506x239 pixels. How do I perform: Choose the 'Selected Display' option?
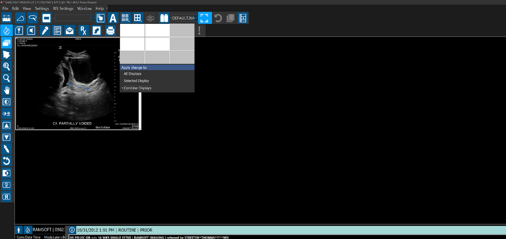click(136, 81)
